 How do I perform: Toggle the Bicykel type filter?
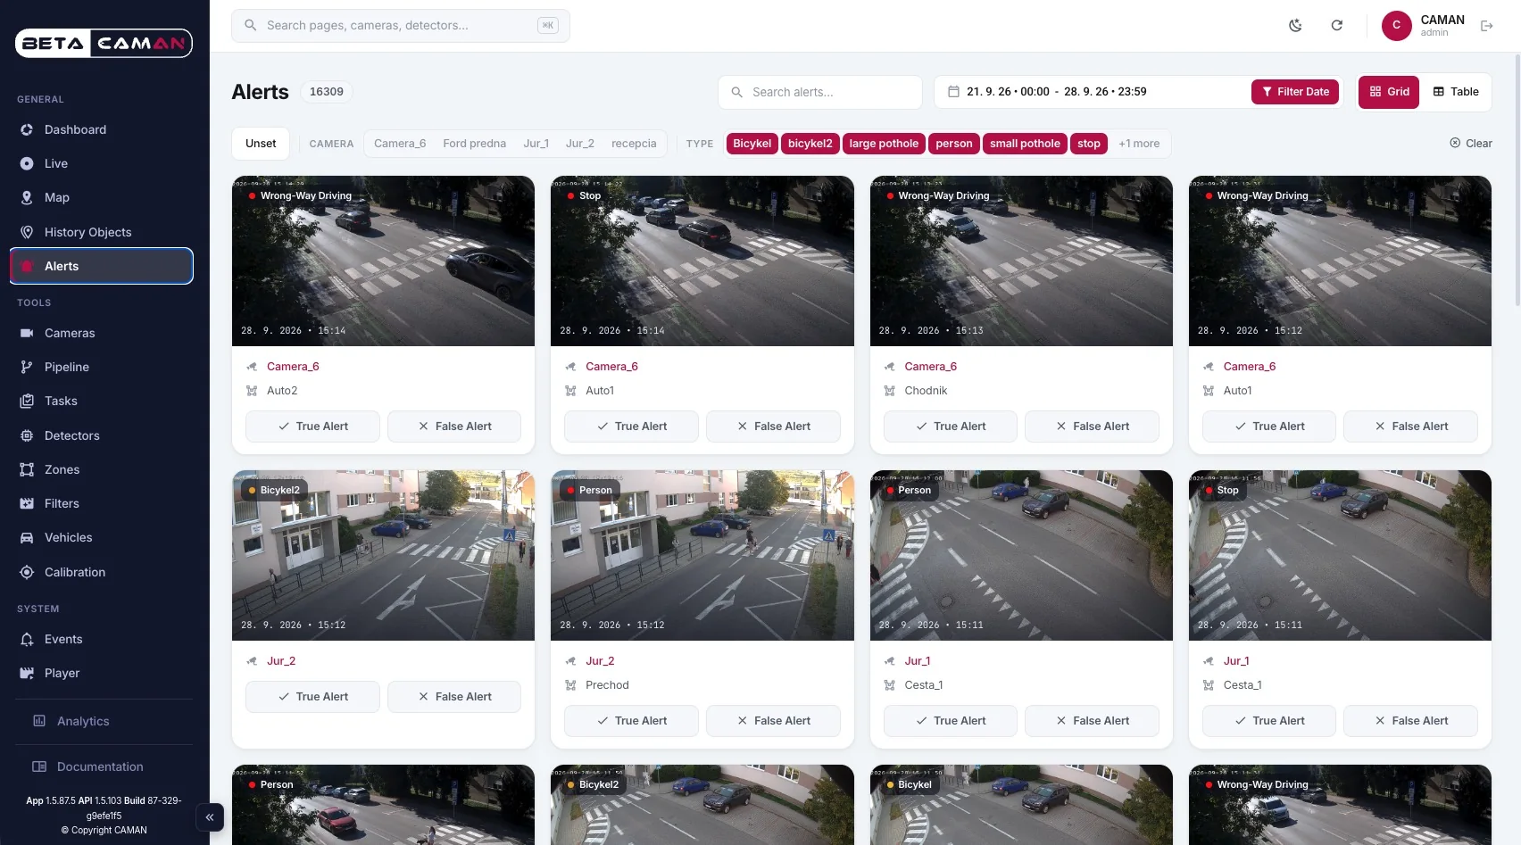coord(752,144)
